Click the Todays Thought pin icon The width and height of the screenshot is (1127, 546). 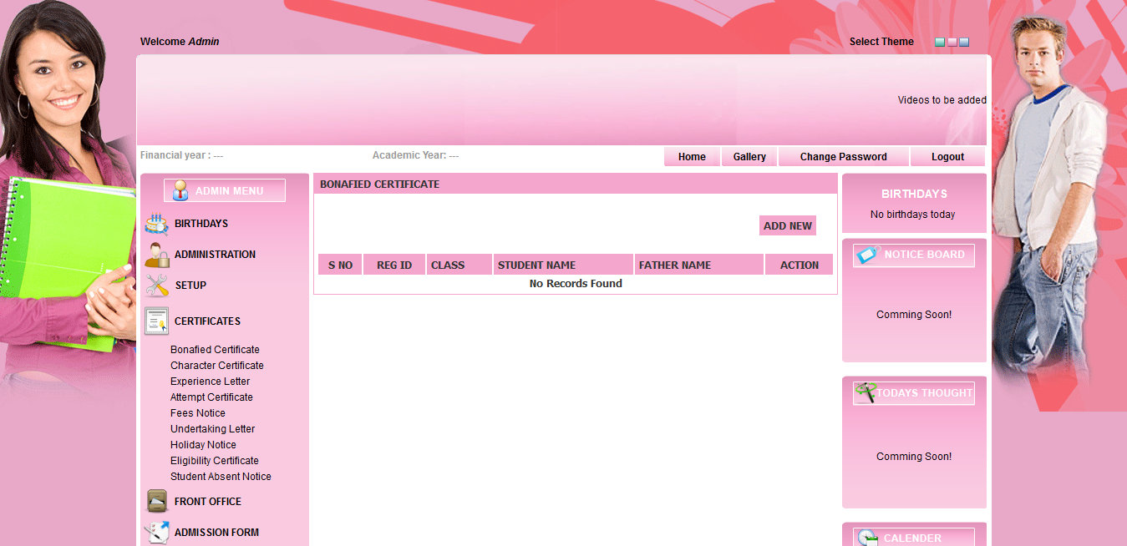(x=866, y=392)
